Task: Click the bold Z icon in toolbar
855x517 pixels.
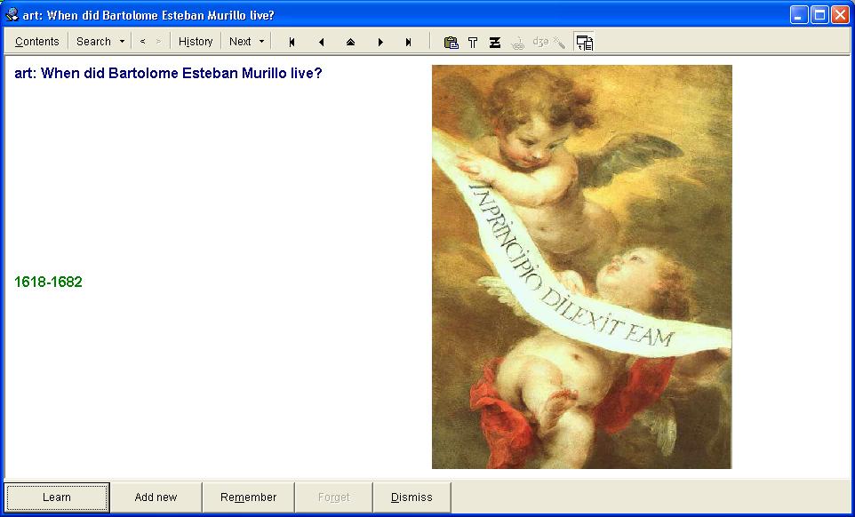Action: point(495,42)
